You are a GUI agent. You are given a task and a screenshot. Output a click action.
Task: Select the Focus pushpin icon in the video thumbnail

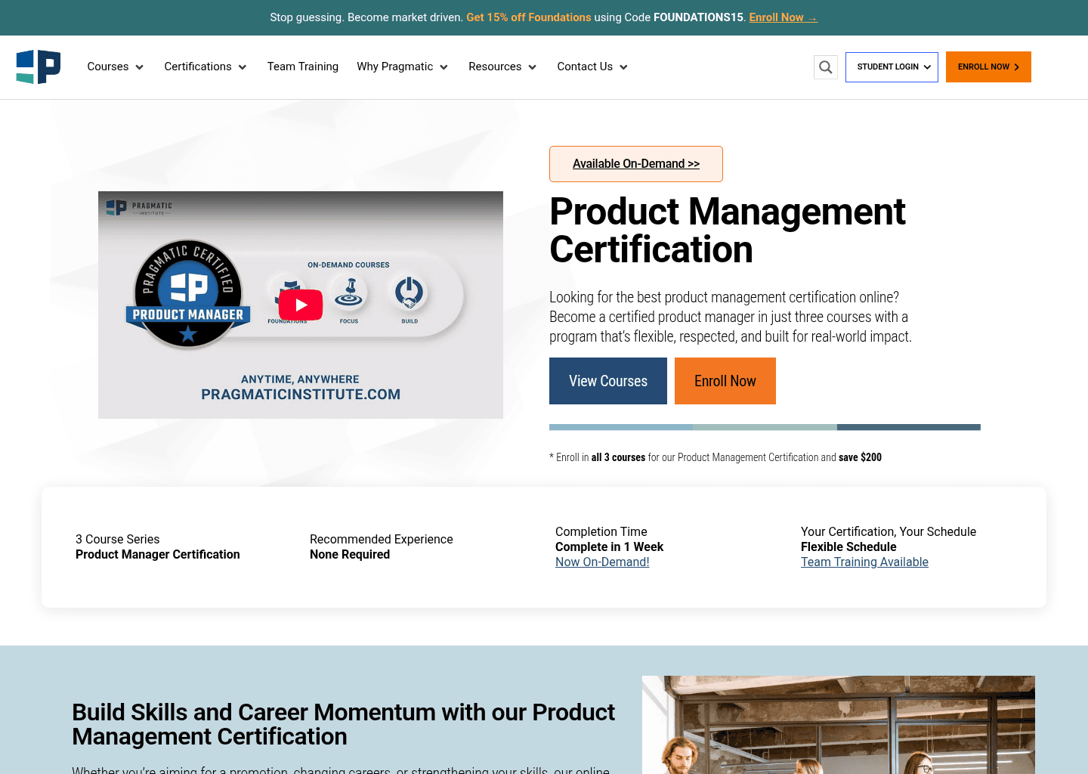348,293
